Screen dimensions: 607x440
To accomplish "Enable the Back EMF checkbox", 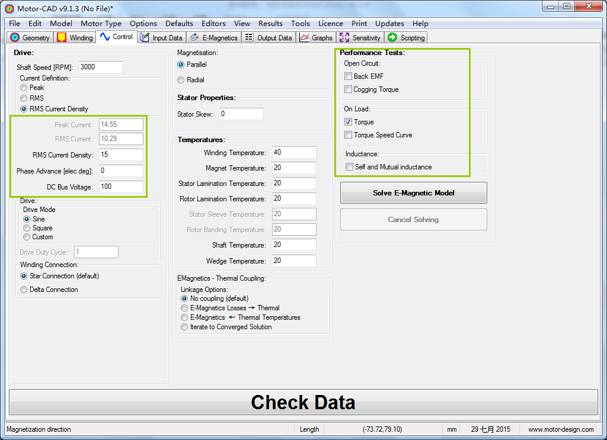I will click(x=349, y=76).
